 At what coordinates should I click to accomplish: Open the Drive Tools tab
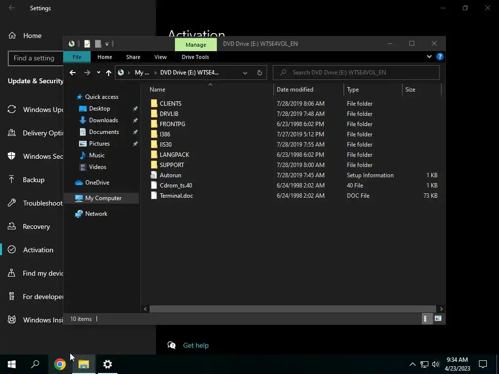195,57
